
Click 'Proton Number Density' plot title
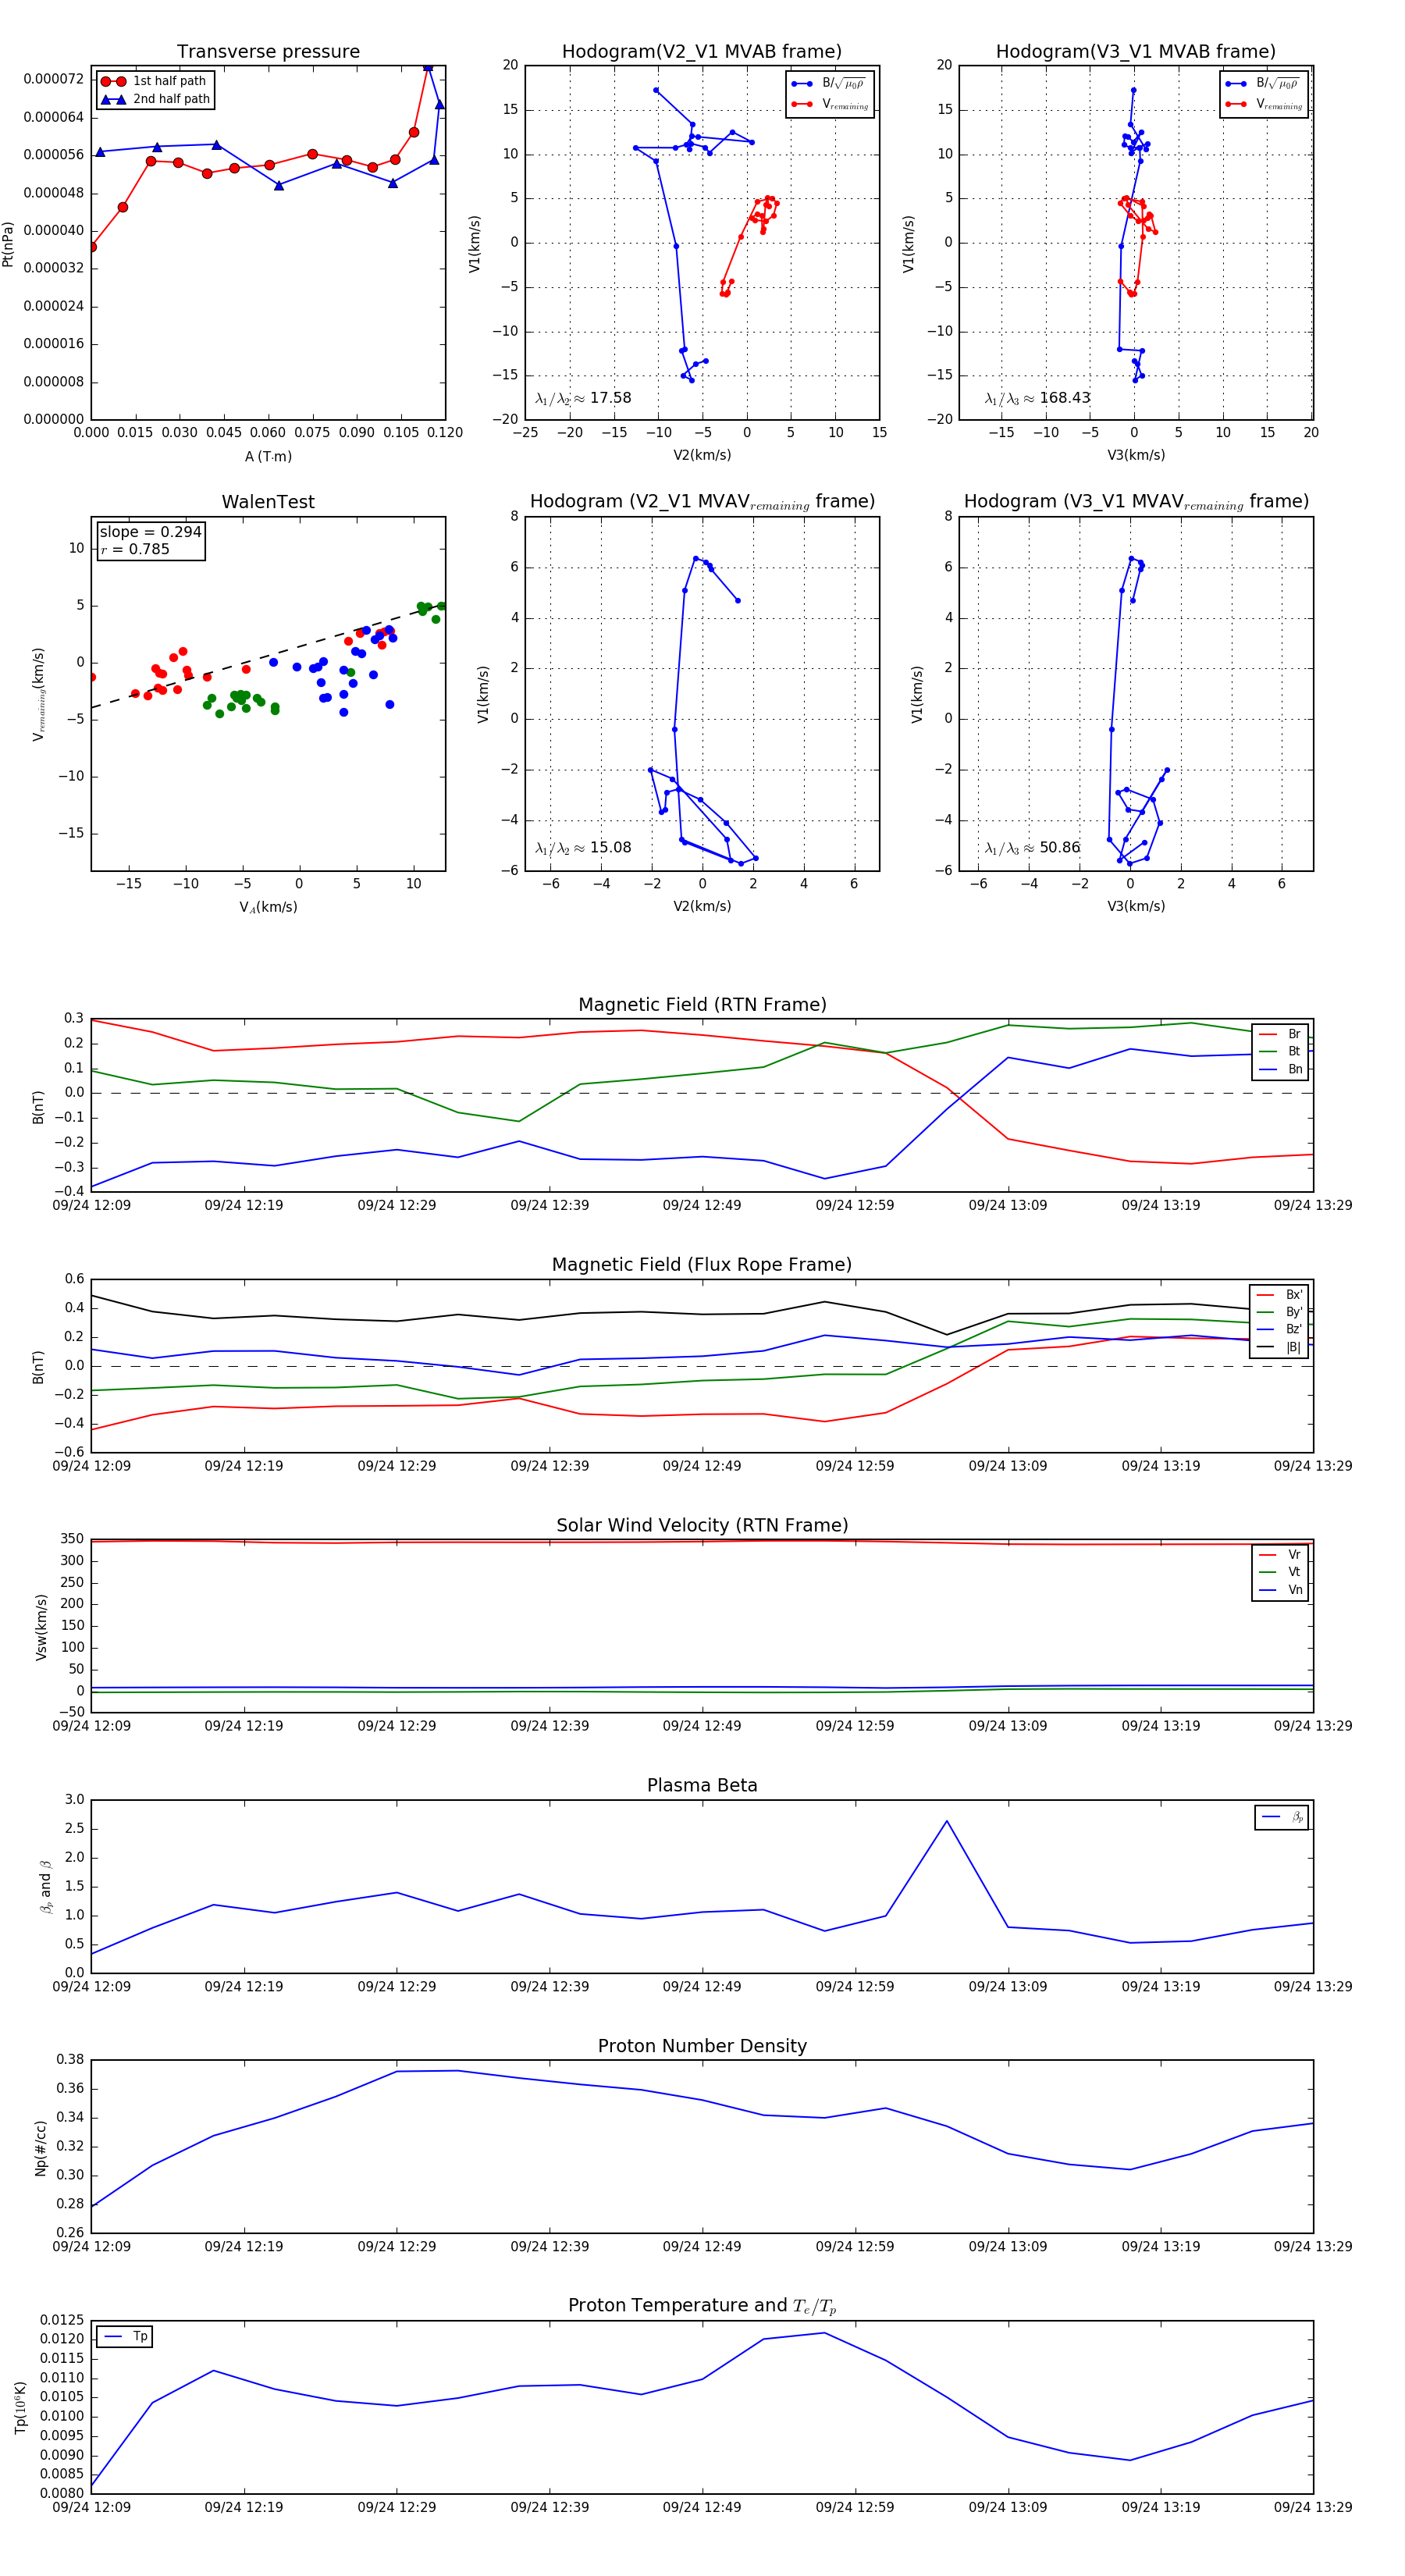coord(702,2046)
